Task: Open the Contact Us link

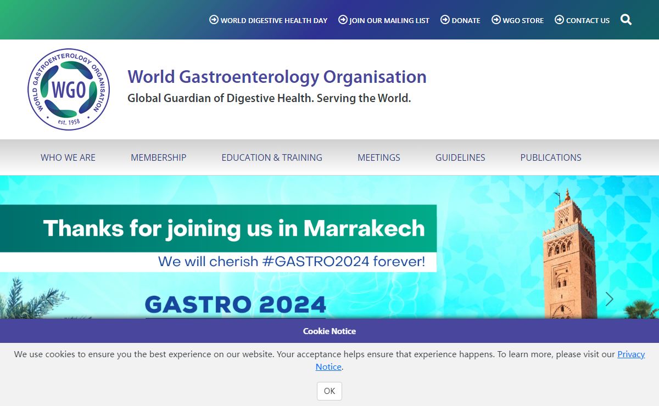Action: pos(588,20)
